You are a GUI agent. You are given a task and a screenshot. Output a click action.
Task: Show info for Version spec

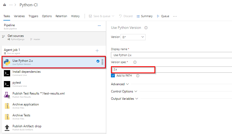click(135, 62)
